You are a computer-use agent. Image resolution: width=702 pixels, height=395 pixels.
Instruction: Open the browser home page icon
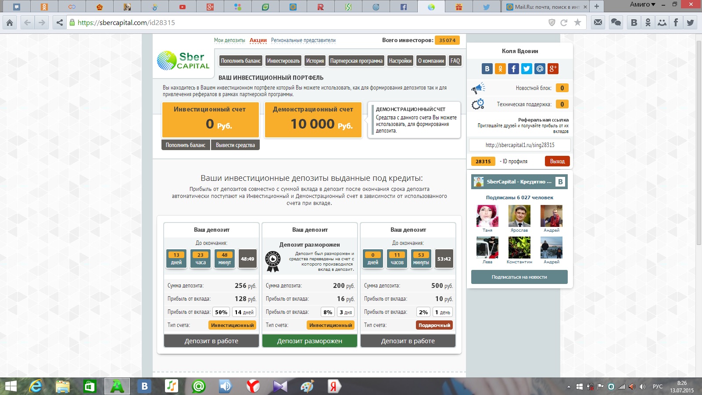(x=10, y=22)
